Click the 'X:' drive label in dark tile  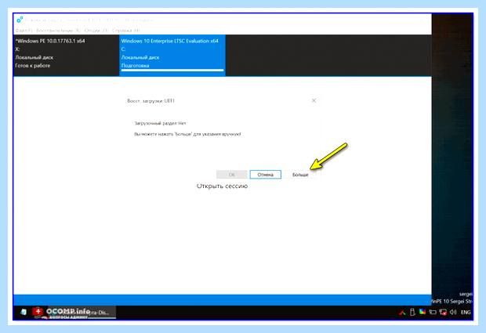pyautogui.click(x=17, y=49)
